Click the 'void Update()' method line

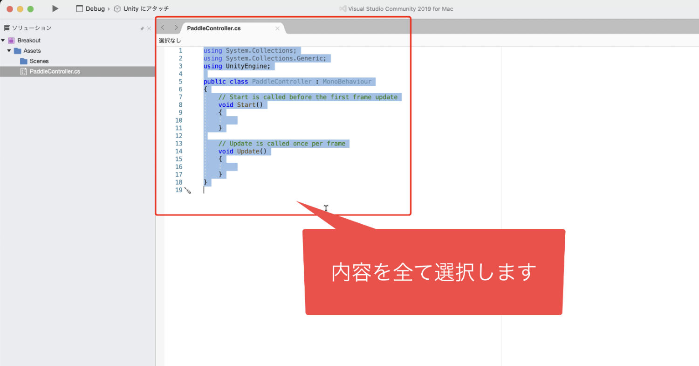pyautogui.click(x=242, y=151)
